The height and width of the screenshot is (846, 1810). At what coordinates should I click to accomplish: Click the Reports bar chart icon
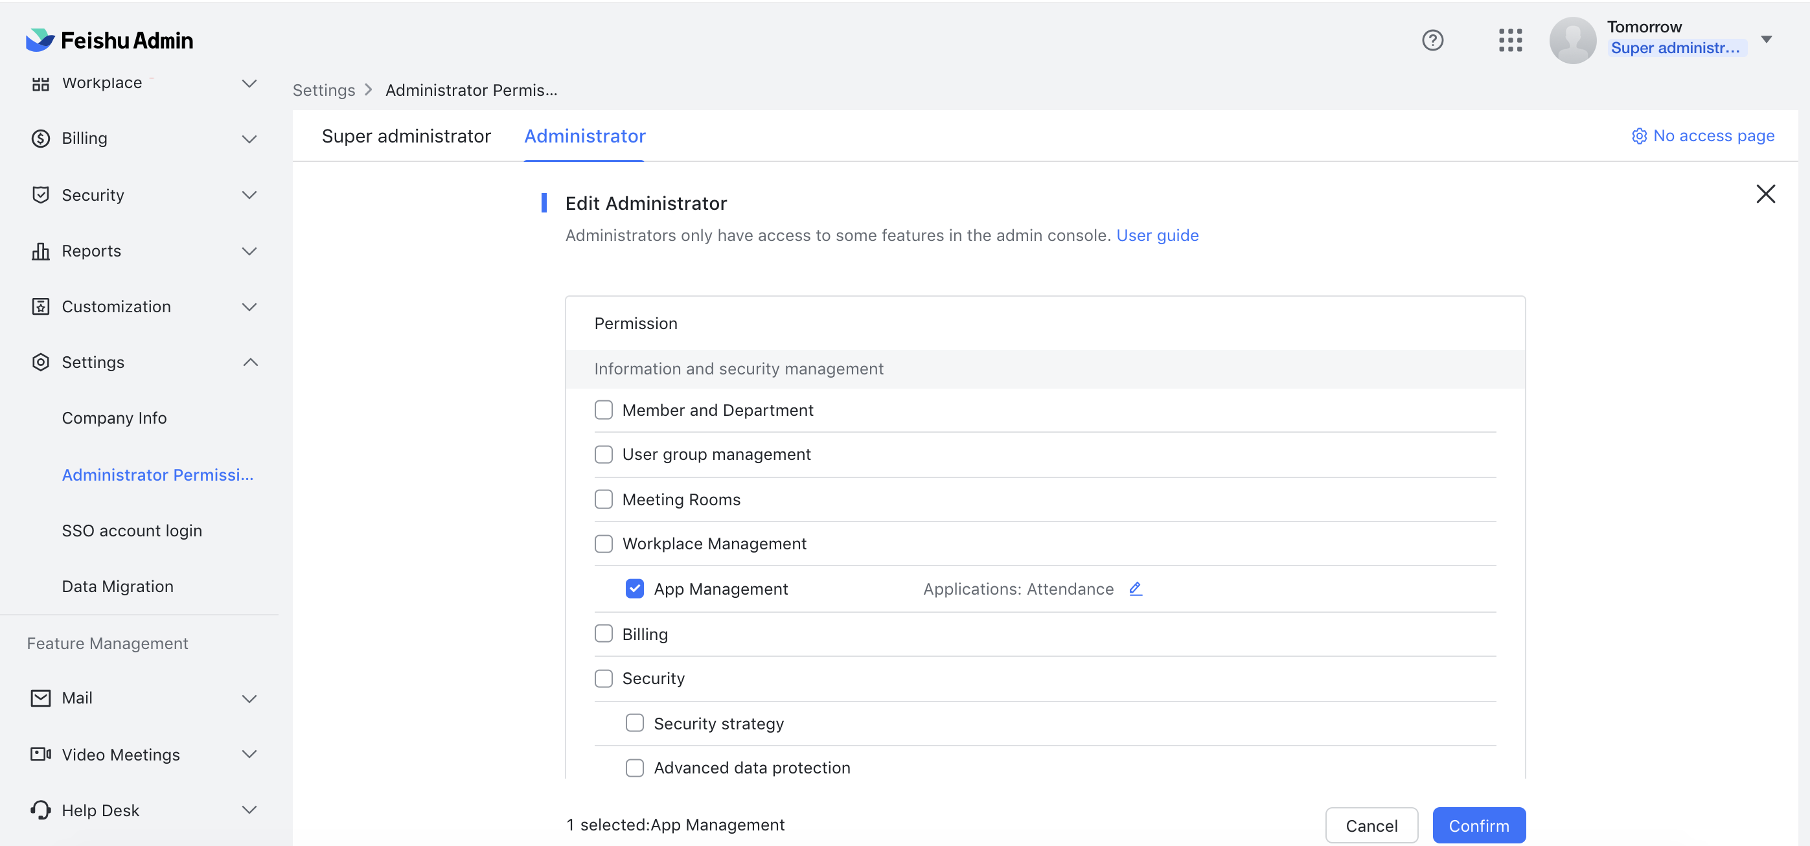point(41,251)
